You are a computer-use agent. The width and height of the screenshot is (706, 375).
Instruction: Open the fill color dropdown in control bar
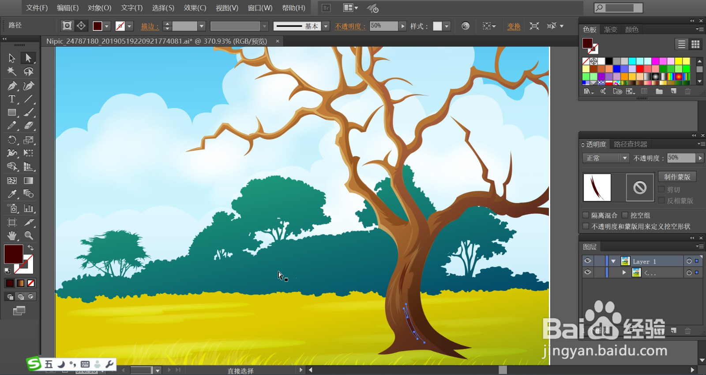pos(107,26)
